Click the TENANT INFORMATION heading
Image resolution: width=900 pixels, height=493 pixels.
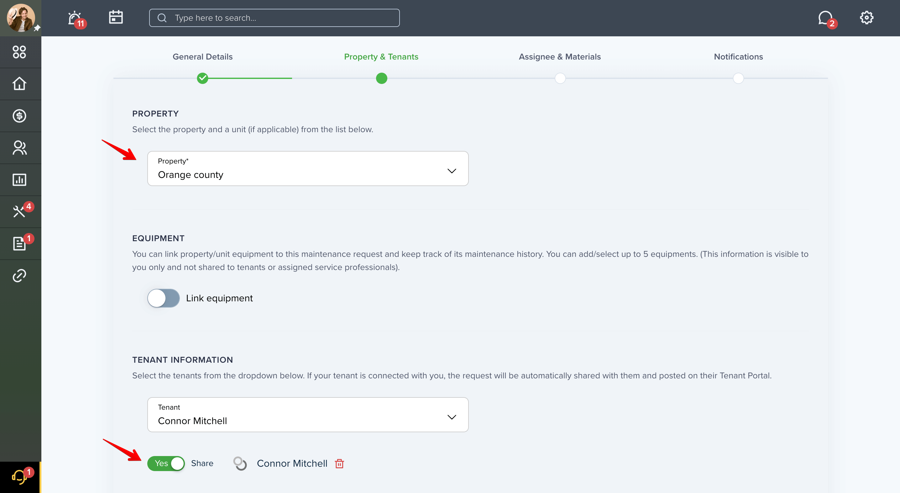[182, 360]
